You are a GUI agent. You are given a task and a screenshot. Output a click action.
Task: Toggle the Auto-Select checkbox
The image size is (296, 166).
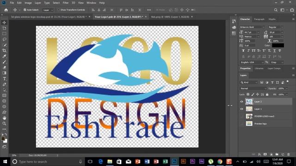25,10
